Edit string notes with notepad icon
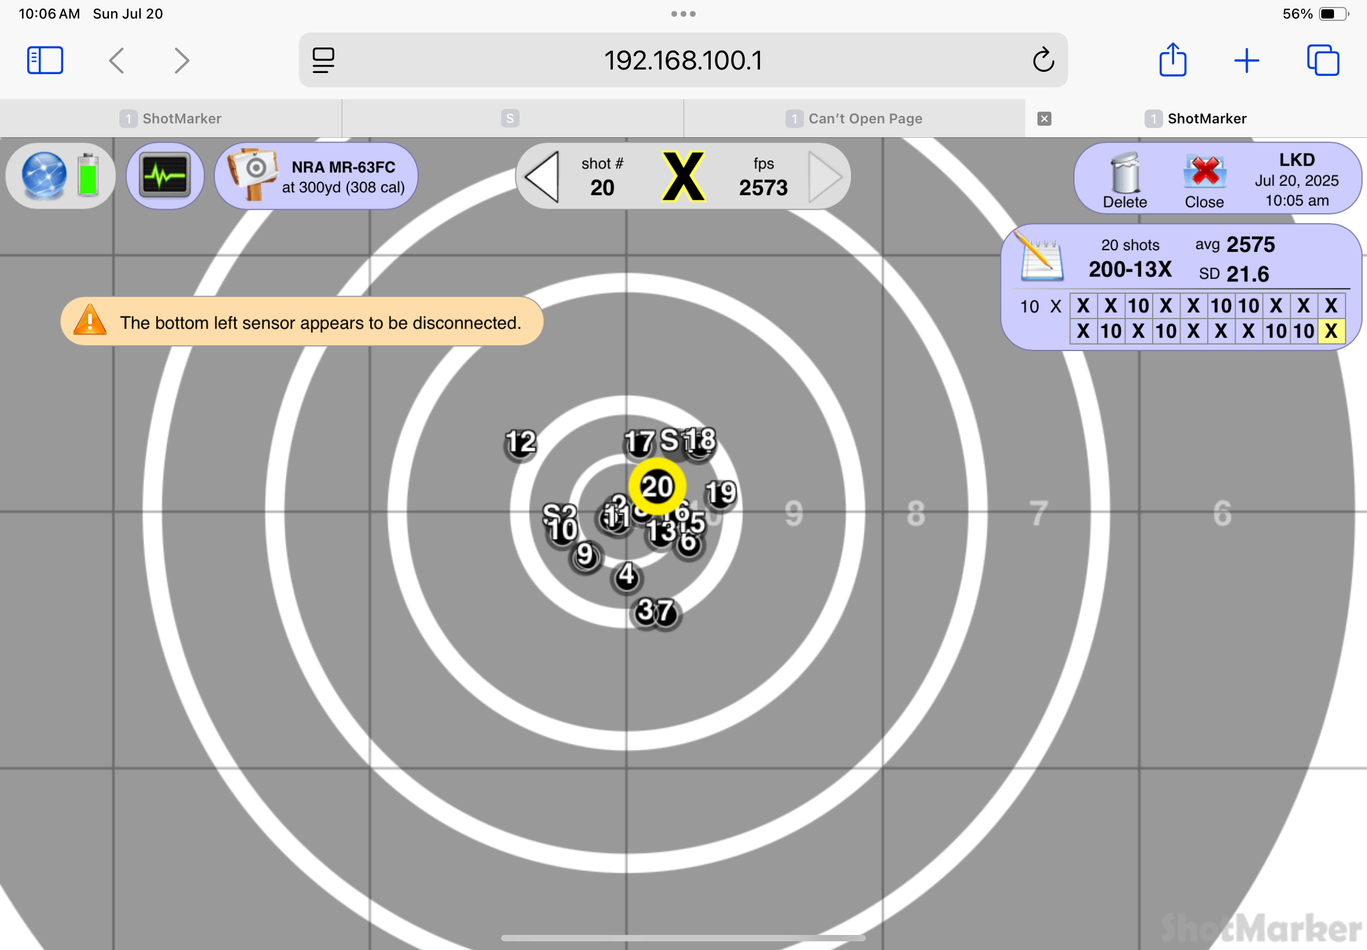 pyautogui.click(x=1040, y=257)
